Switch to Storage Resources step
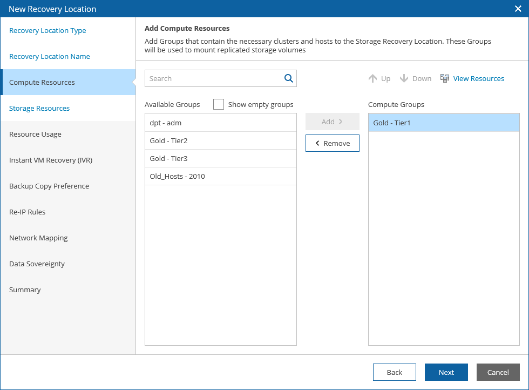The height and width of the screenshot is (390, 529). (x=39, y=109)
